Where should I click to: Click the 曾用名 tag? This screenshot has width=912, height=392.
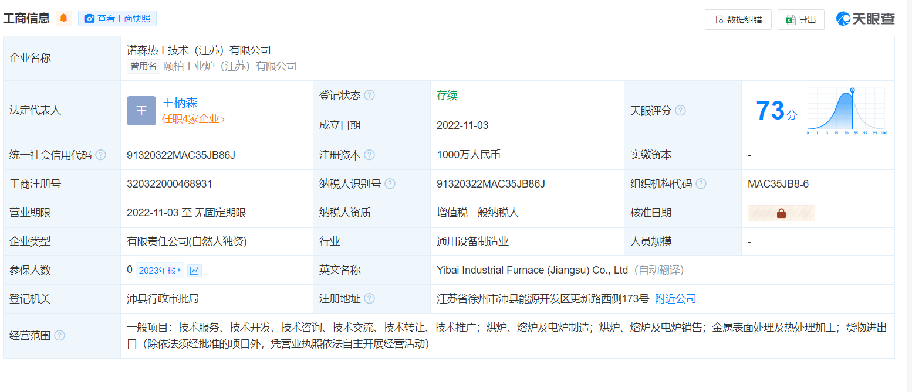[143, 66]
